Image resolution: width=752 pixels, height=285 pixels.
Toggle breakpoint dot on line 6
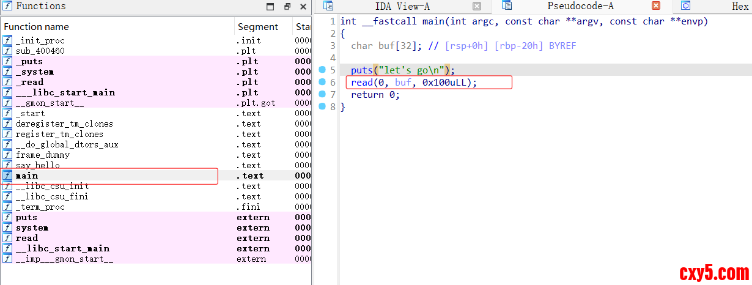tap(322, 82)
